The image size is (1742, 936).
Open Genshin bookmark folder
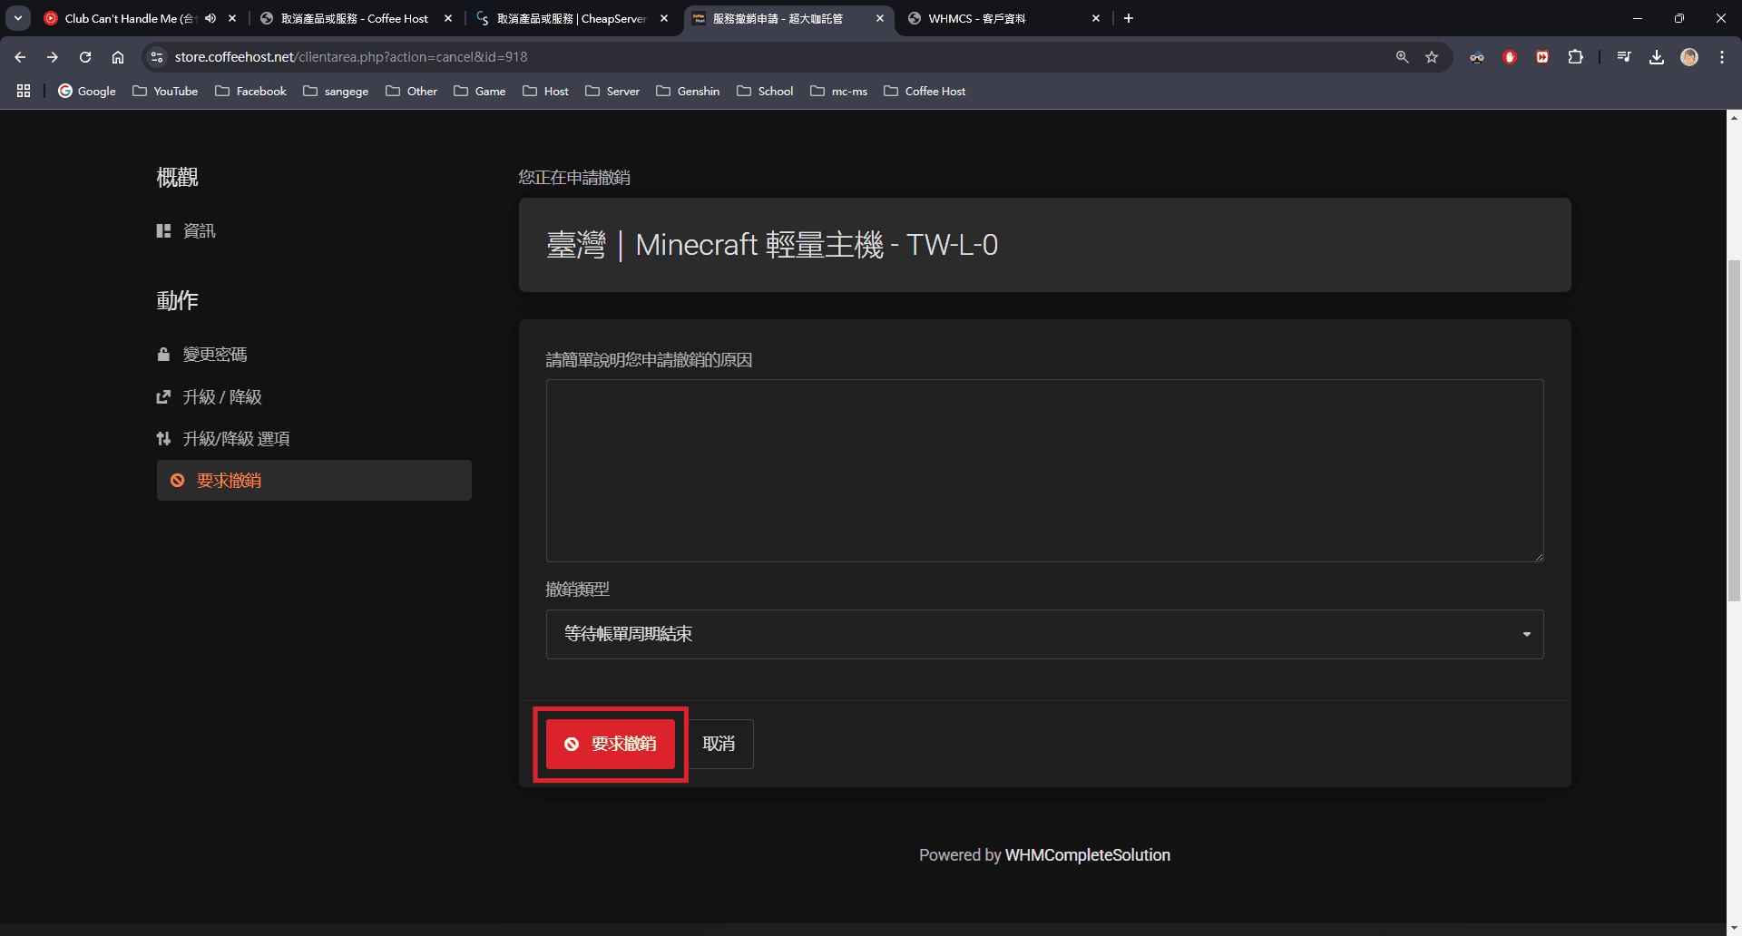(688, 91)
